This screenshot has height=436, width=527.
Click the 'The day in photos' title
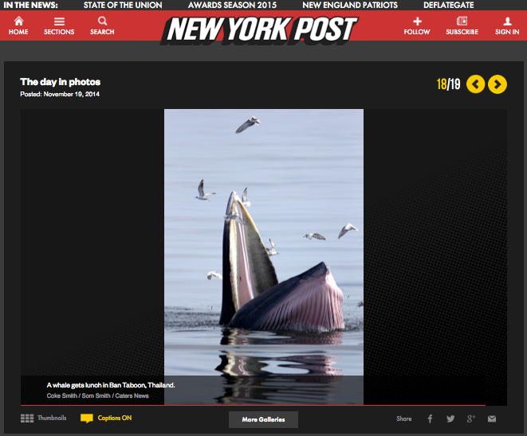pos(61,82)
